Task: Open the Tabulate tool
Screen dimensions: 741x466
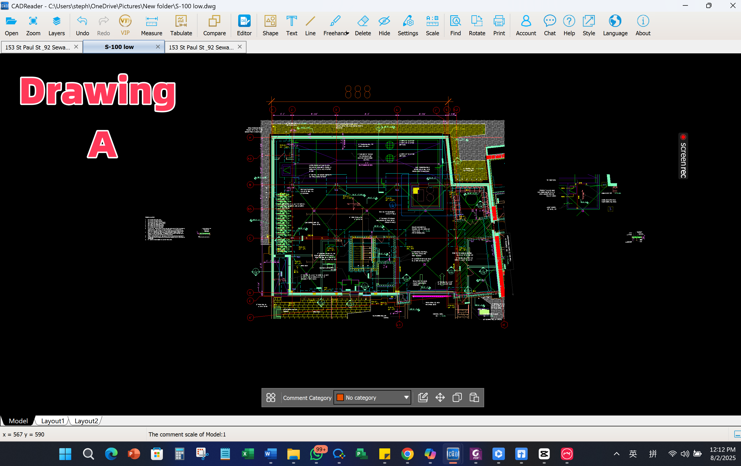Action: click(181, 26)
